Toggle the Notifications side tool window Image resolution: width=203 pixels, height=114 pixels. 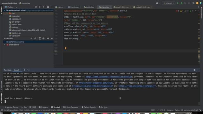pos(202,13)
